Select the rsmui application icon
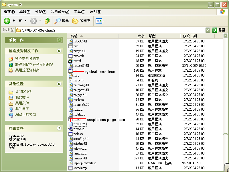Image resolution: width=229 pixels, height=172 pixels. [71, 61]
